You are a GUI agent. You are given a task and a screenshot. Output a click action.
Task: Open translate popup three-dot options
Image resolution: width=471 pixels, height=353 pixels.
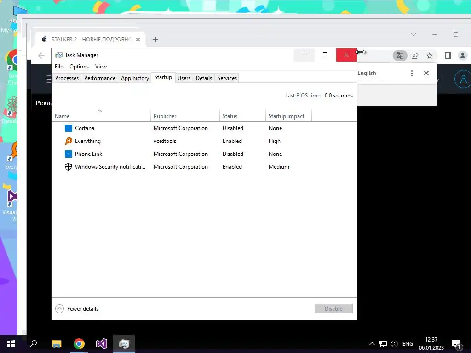[412, 73]
